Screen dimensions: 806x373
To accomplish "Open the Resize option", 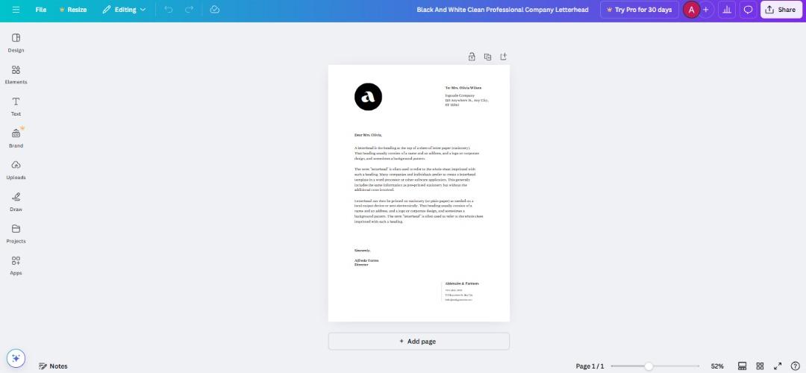I will coord(73,10).
